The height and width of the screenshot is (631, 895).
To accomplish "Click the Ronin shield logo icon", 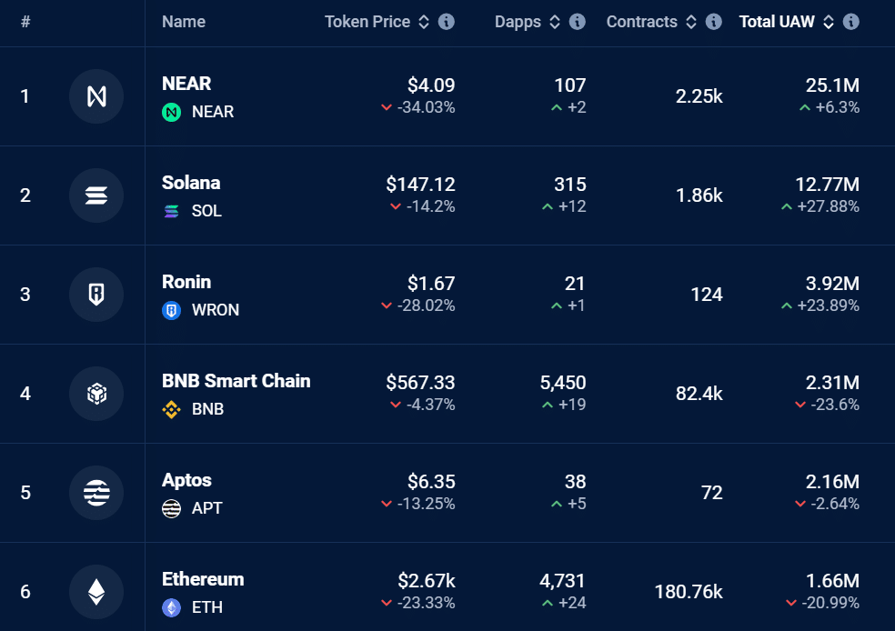I will coord(96,295).
